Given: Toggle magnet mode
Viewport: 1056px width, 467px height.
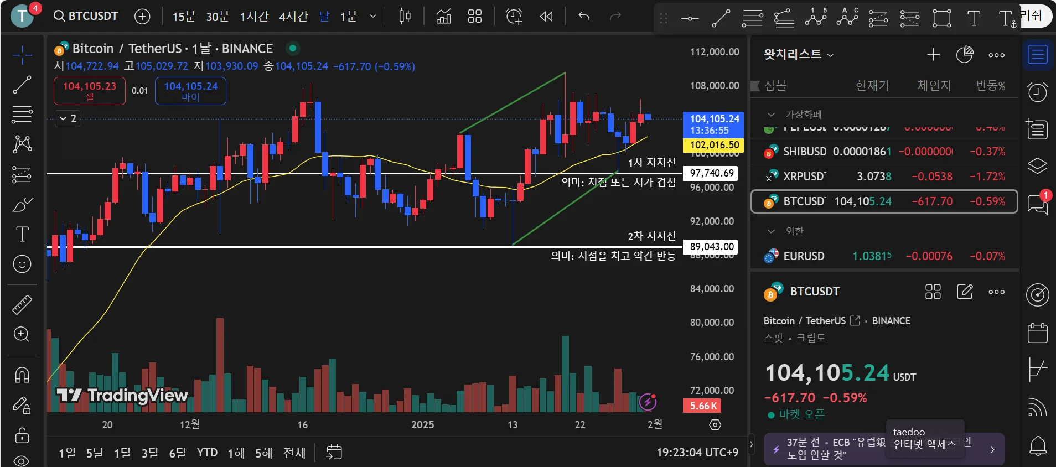Looking at the screenshot, I should [22, 375].
